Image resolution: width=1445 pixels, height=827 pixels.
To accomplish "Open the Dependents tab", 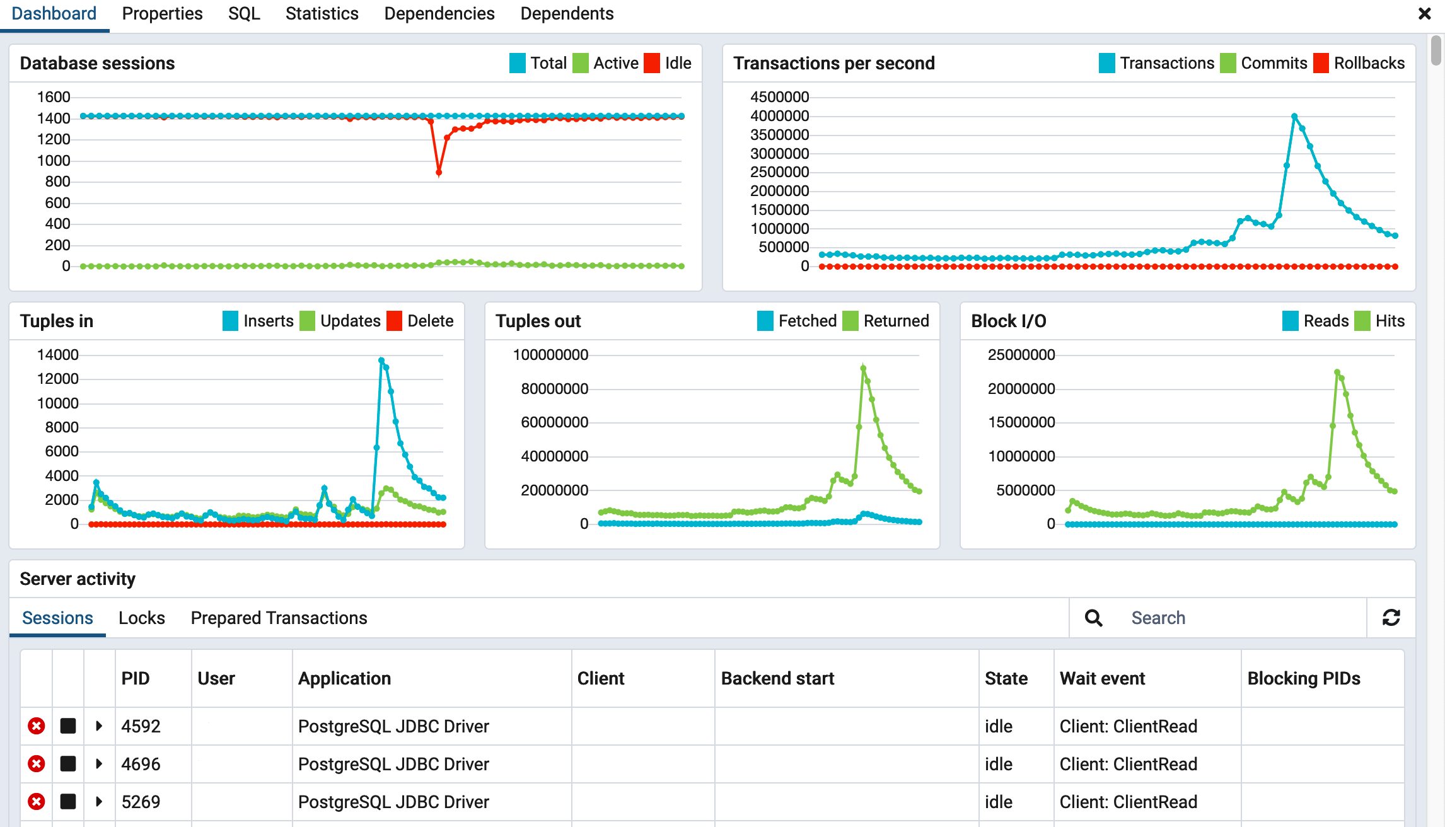I will click(567, 14).
